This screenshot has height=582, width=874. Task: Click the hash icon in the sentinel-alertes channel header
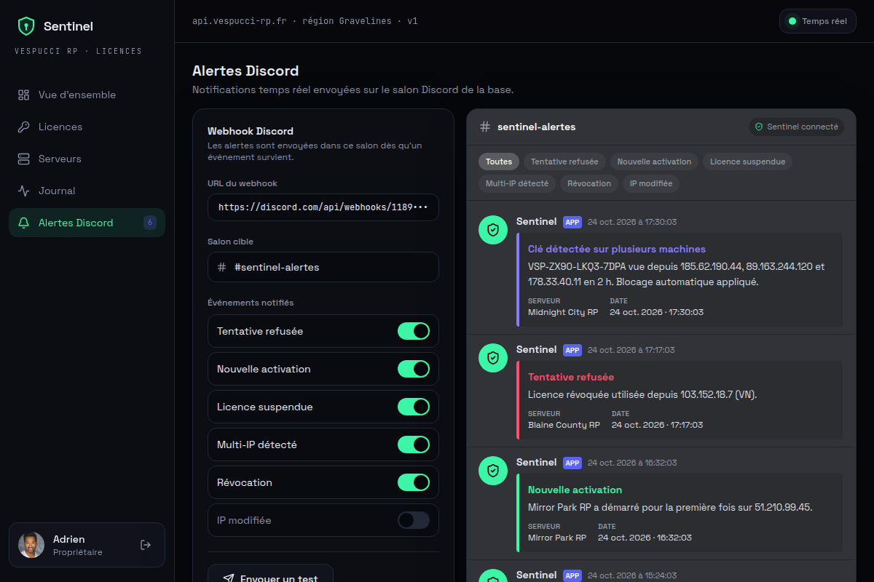485,127
